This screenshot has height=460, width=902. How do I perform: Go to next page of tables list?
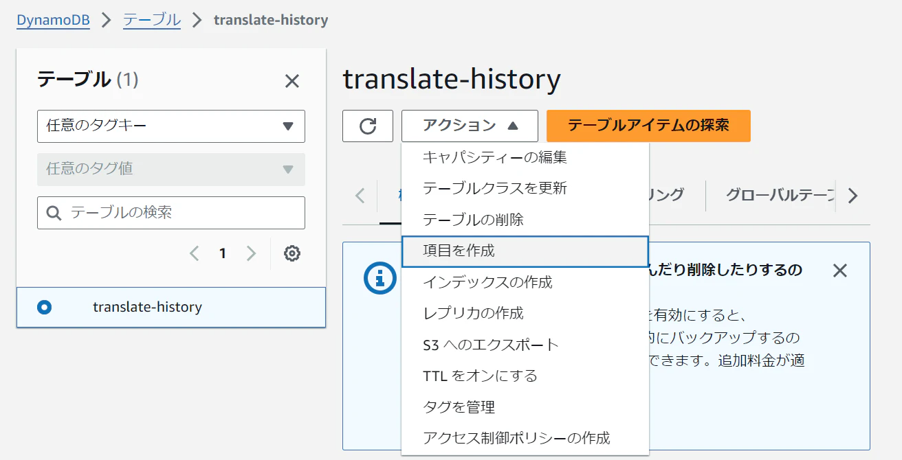251,253
